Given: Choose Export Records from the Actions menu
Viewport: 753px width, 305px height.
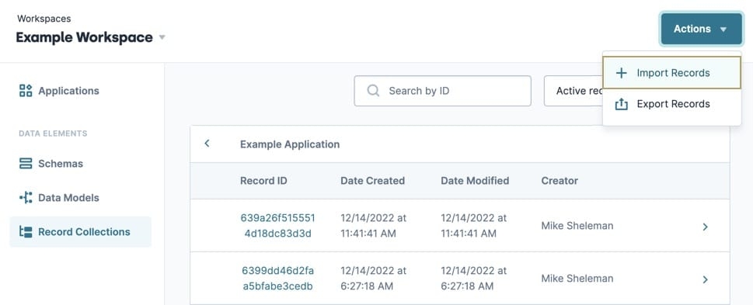Looking at the screenshot, I should 672,104.
